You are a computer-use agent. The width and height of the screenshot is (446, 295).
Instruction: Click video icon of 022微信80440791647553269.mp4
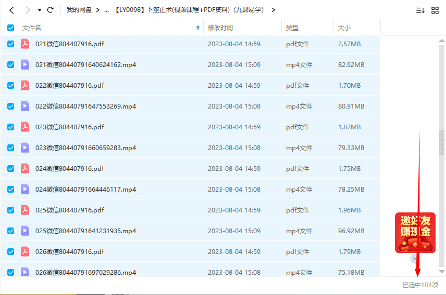25,106
